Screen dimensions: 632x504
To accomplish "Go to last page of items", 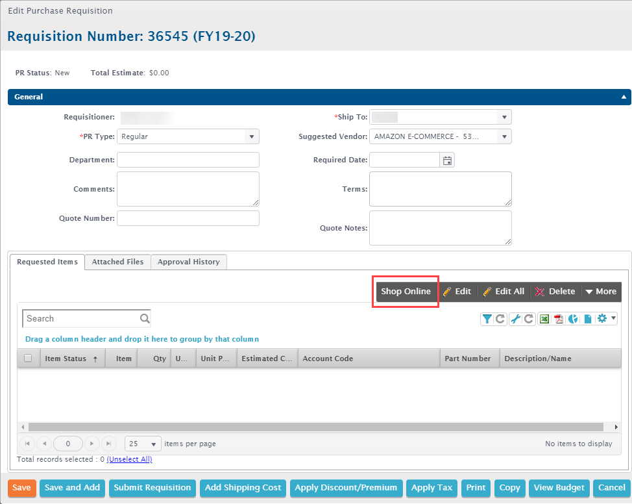I will coord(109,444).
